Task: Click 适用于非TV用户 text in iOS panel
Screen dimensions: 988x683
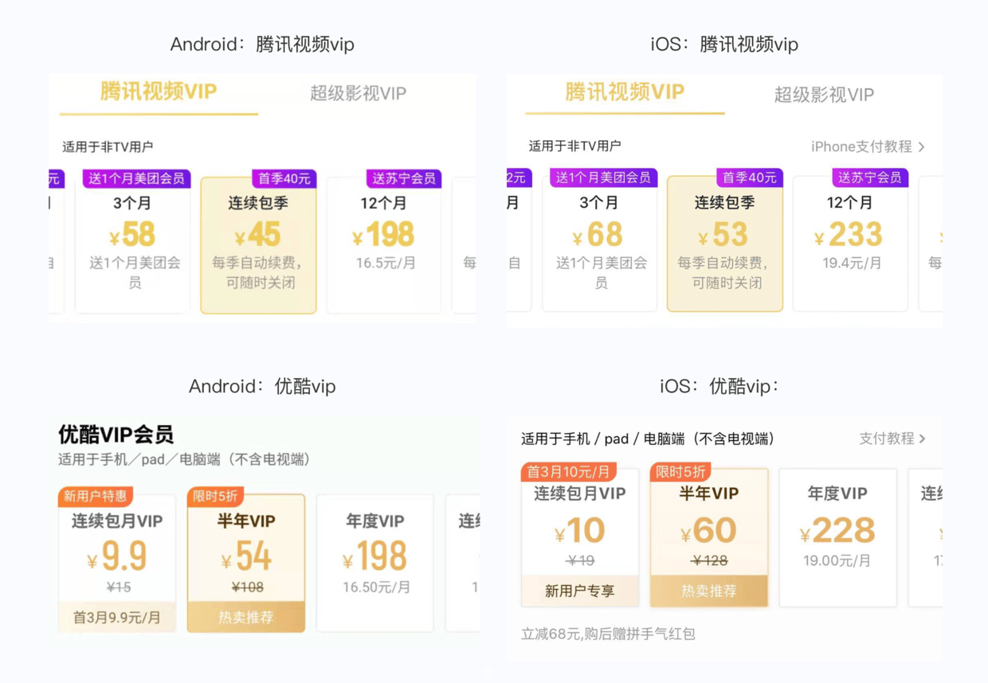Action: click(x=574, y=146)
